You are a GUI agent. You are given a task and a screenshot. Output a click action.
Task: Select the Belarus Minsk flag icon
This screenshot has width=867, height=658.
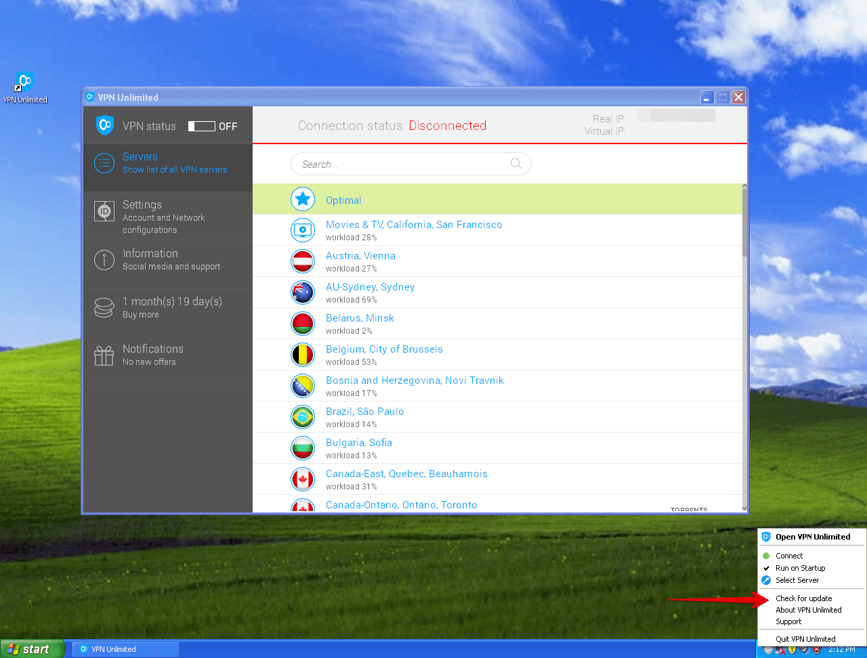pos(303,324)
